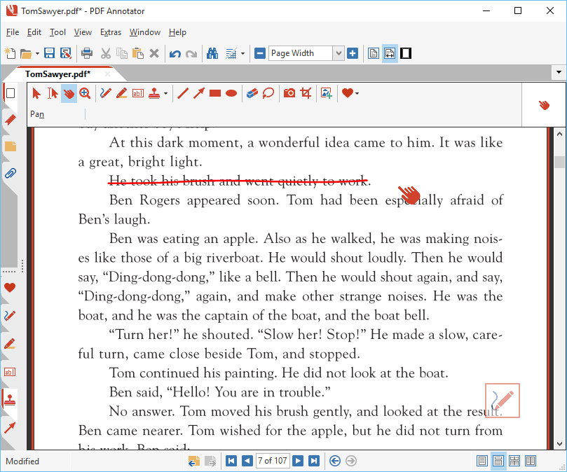The height and width of the screenshot is (472, 567).
Task: Click the Save As icon
Action: click(x=66, y=53)
